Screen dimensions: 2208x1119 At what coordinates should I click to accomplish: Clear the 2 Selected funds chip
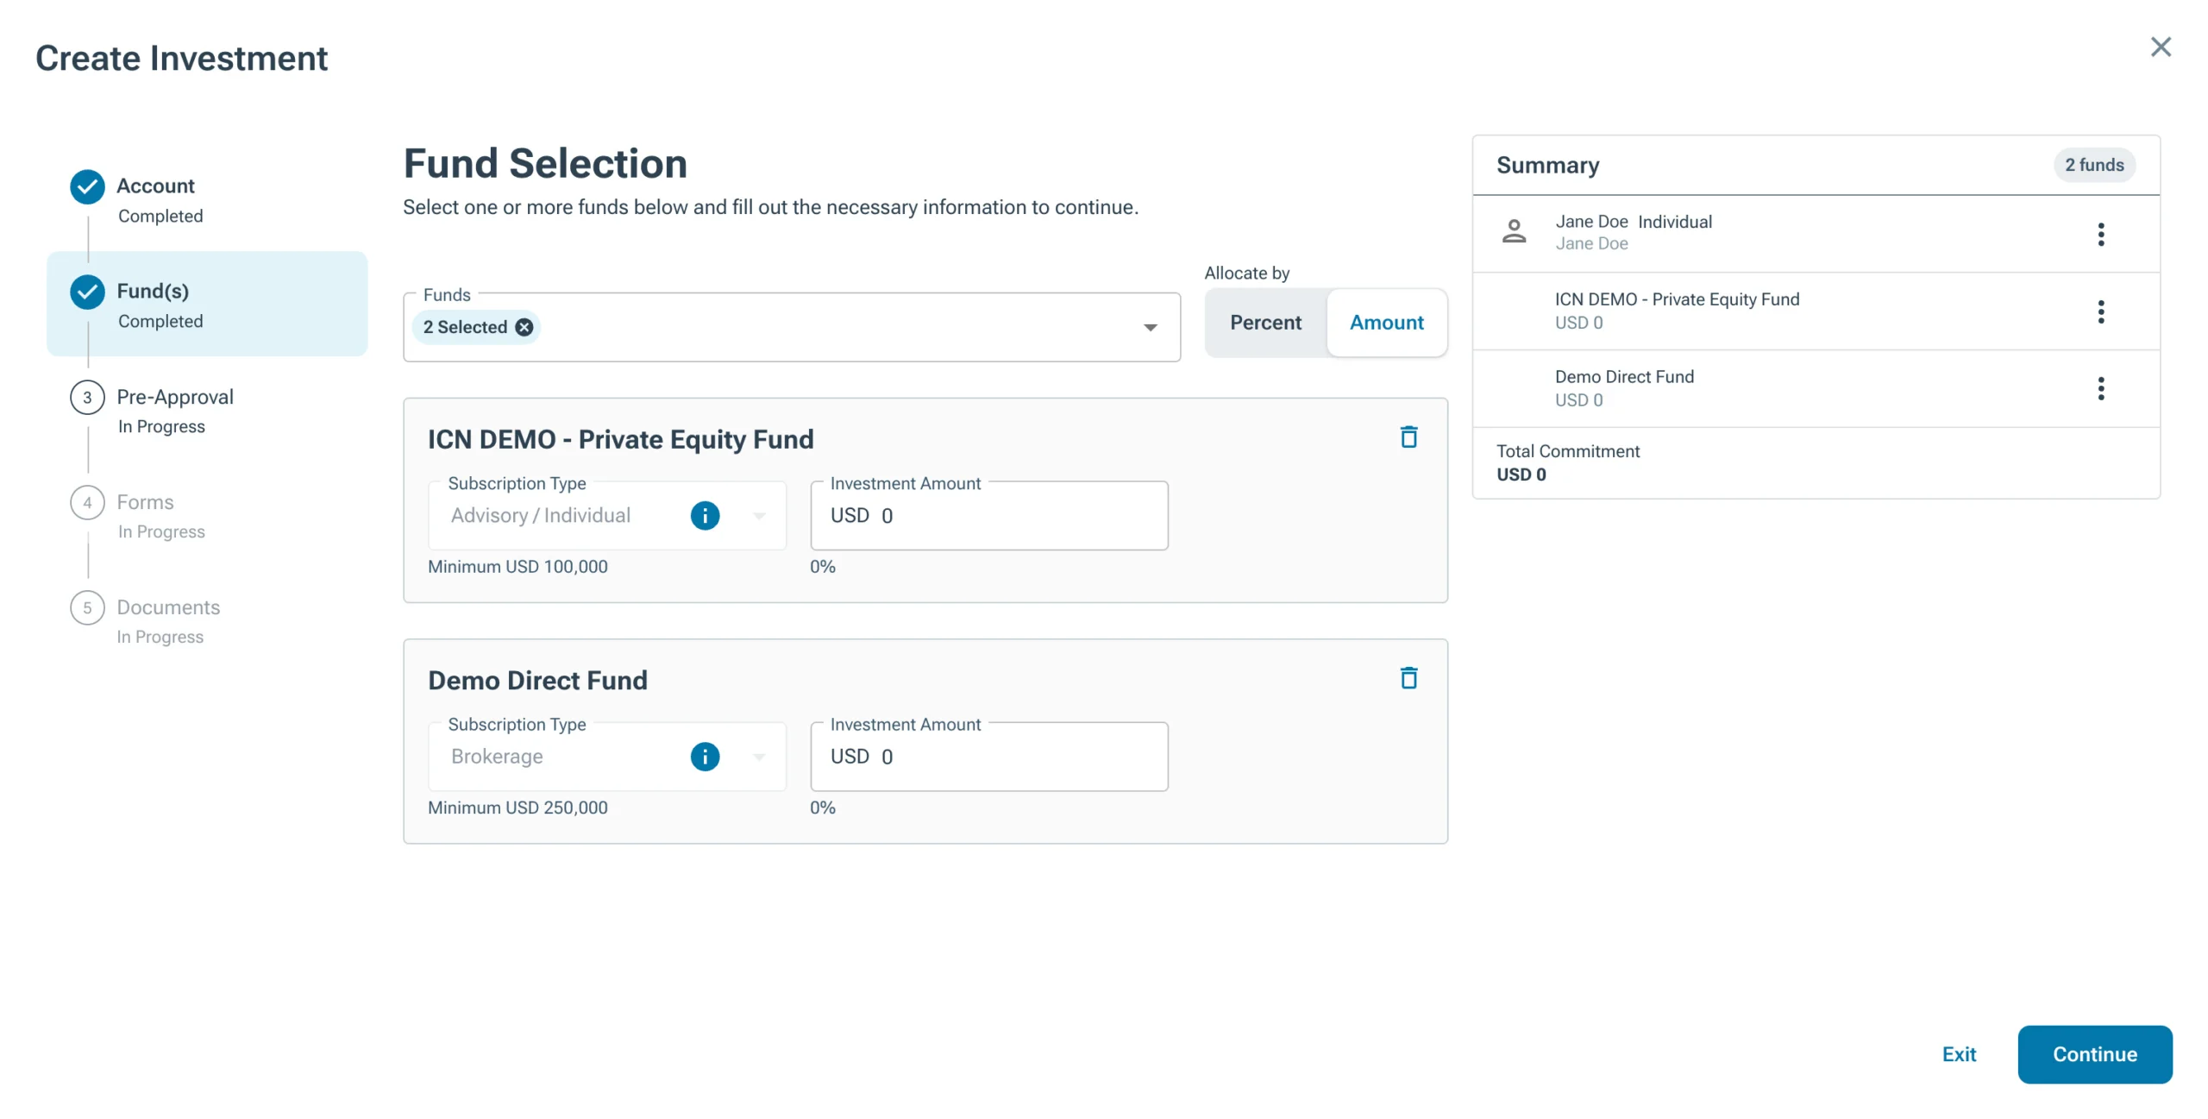[x=524, y=327]
